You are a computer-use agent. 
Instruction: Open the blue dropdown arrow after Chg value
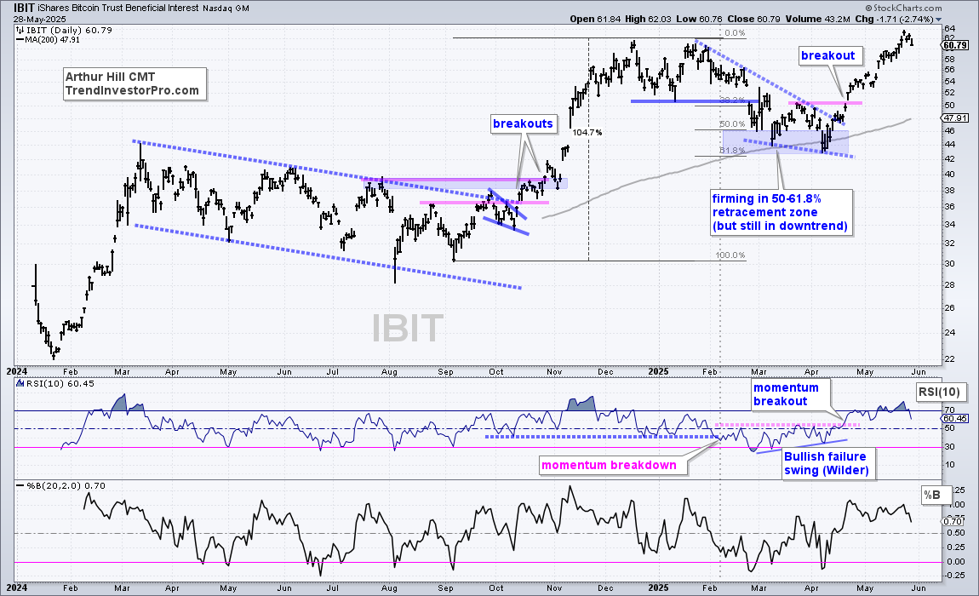(938, 20)
